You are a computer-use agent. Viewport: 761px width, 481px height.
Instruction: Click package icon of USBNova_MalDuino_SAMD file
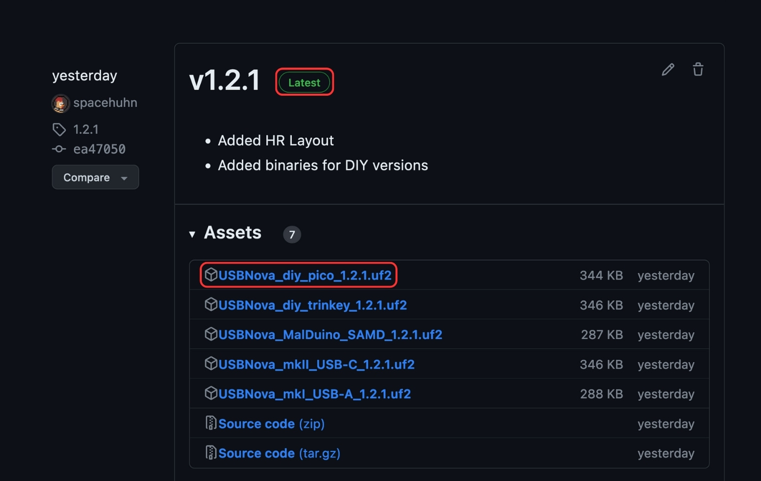coord(211,334)
